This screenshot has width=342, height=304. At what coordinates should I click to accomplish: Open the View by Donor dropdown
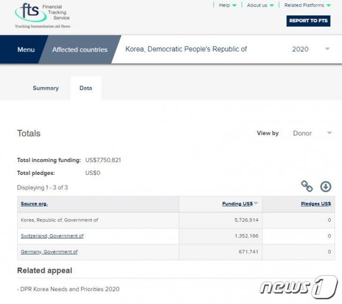pyautogui.click(x=313, y=133)
